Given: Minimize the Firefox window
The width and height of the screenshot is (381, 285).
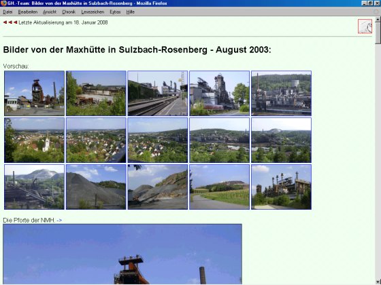Looking at the screenshot, I should click(x=365, y=3).
